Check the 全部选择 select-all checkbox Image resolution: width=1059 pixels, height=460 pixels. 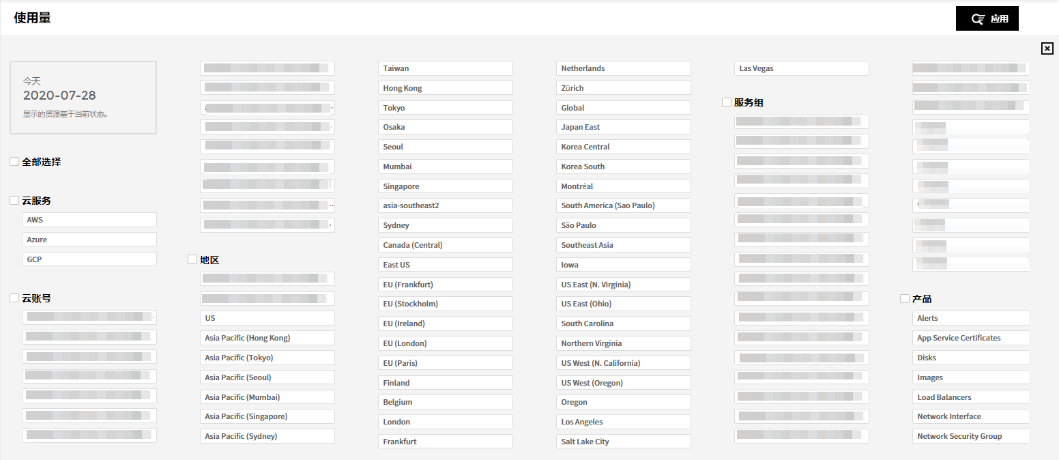tap(14, 162)
